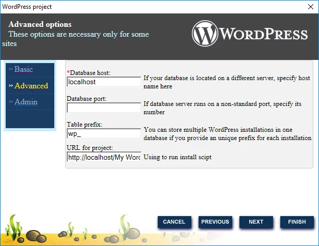Click the 'Database port:' label
The width and height of the screenshot is (319, 246).
(87, 99)
